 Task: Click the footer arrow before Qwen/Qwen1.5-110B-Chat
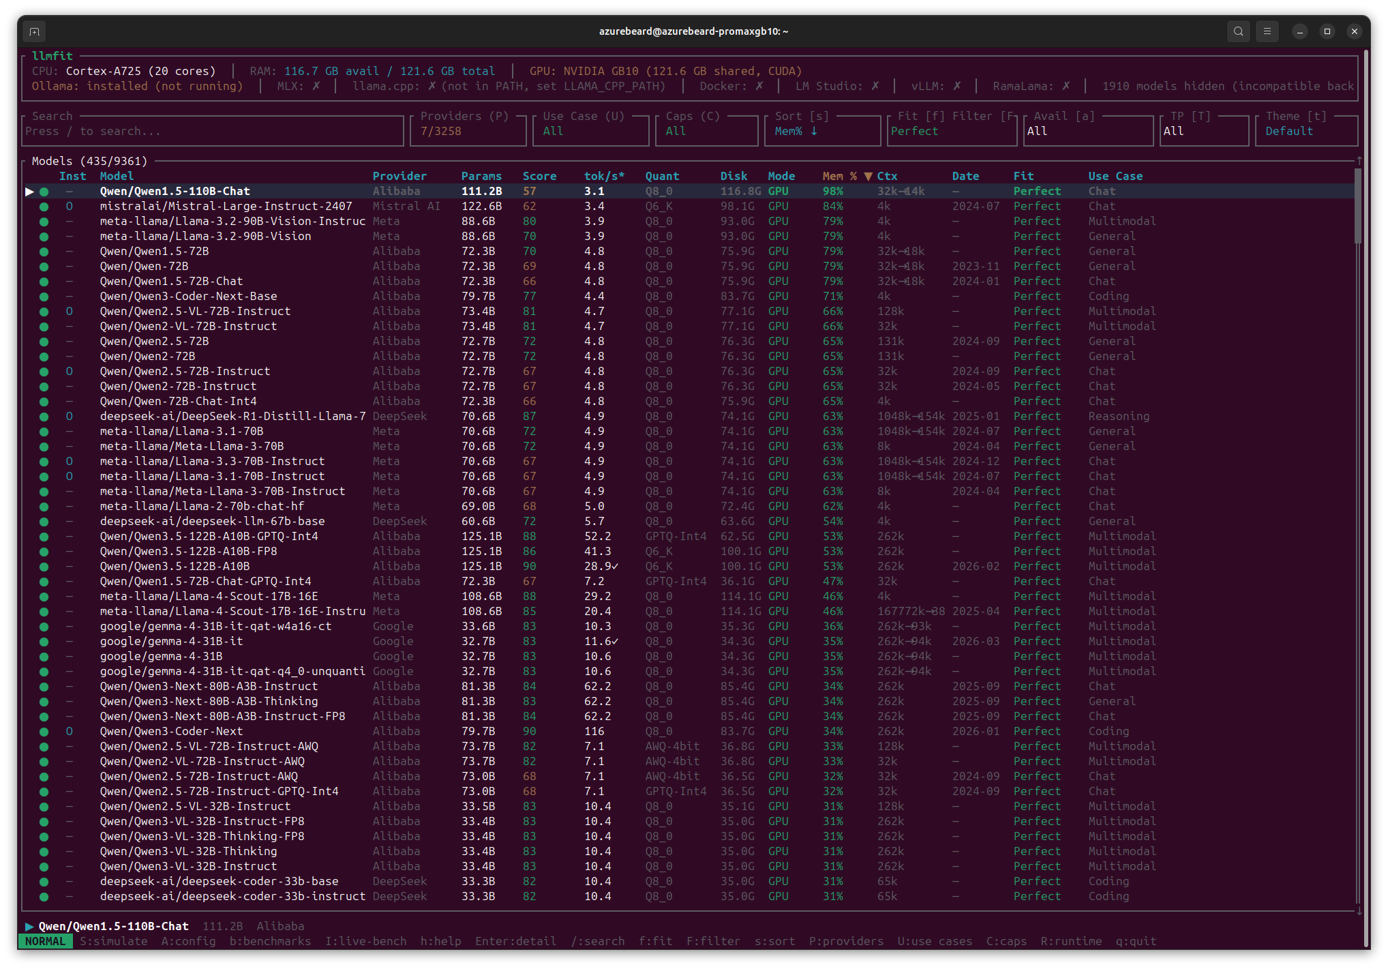point(29,927)
